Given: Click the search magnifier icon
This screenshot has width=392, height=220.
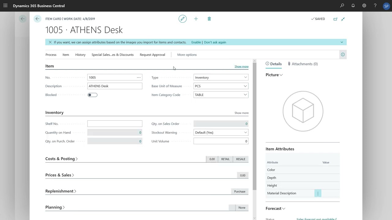Looking at the screenshot, I should pos(342,5).
